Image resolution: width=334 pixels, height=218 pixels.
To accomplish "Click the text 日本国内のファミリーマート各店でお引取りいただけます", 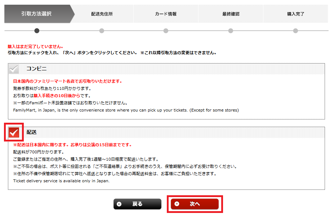I will 67,81.
